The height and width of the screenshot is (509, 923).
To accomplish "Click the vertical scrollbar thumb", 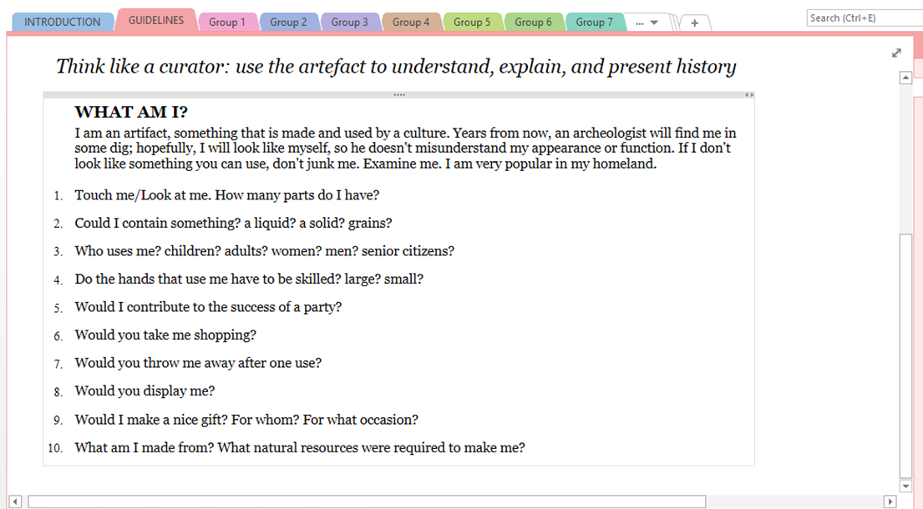I will pos(905,355).
